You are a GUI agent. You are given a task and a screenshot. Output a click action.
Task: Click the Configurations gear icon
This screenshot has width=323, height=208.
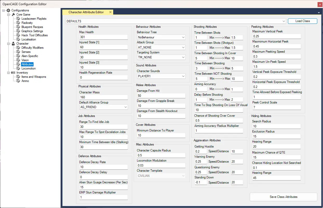(x=8, y=10)
